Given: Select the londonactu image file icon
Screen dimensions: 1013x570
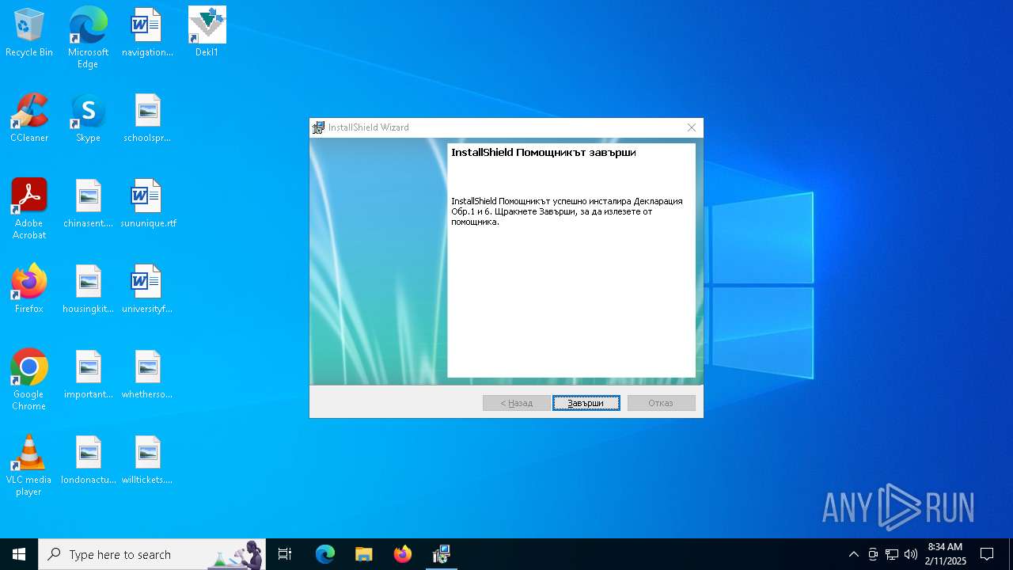Looking at the screenshot, I should click(88, 460).
